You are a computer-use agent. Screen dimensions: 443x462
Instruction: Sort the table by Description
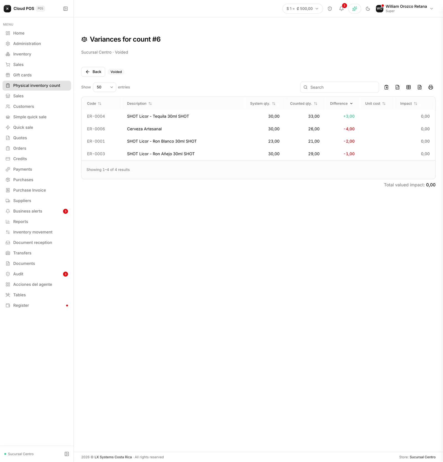pyautogui.click(x=139, y=104)
